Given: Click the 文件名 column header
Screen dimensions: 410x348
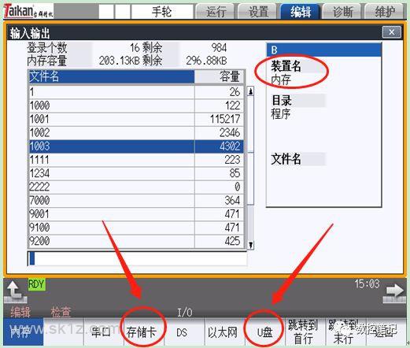Looking at the screenshot, I should point(112,77).
